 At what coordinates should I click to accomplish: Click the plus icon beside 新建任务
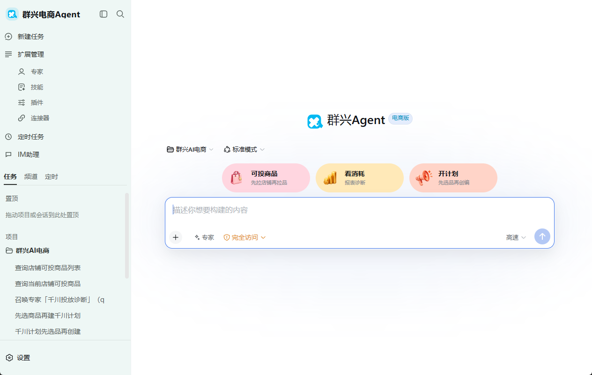point(8,37)
